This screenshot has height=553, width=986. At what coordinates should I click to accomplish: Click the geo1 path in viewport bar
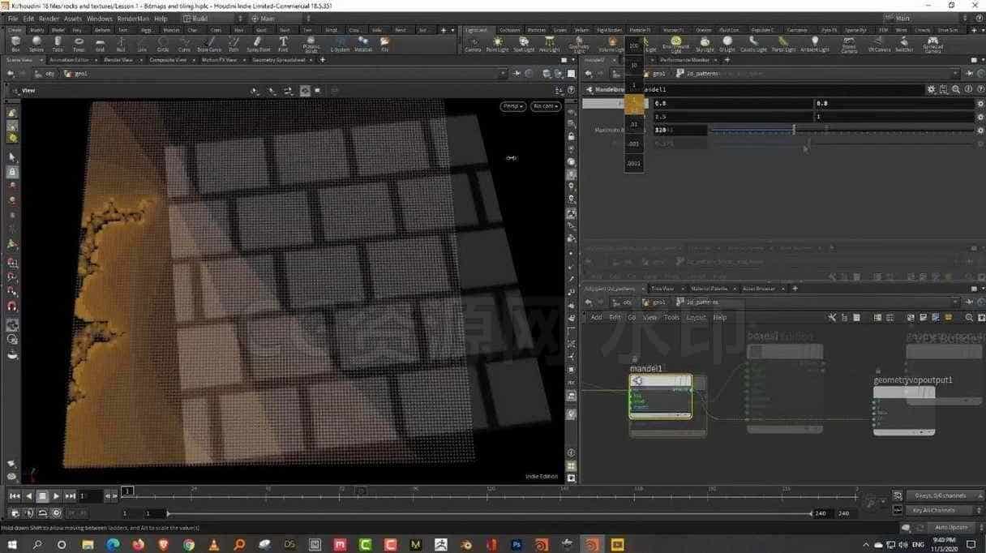point(79,74)
